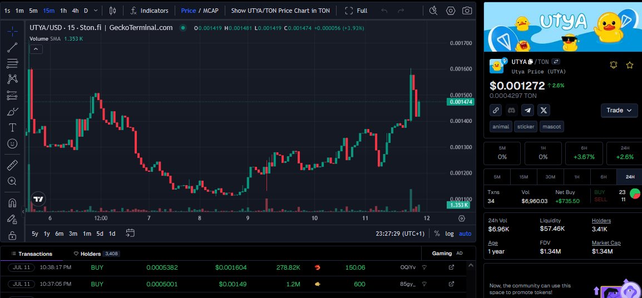Open chart settings hexagon icon
The width and height of the screenshot is (642, 298).
coord(451,11)
